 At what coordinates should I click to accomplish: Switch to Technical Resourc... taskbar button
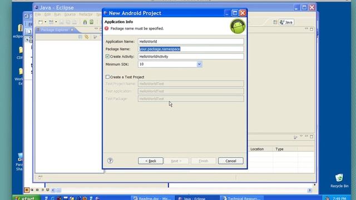(x=242, y=198)
